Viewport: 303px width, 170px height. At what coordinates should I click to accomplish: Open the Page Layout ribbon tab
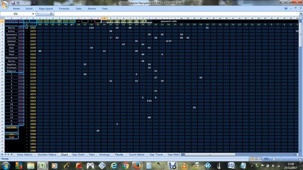click(46, 8)
